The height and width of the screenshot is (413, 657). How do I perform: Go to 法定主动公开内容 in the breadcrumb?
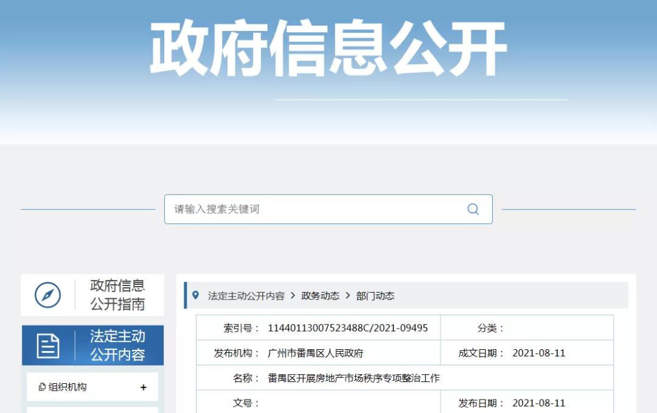point(246,296)
